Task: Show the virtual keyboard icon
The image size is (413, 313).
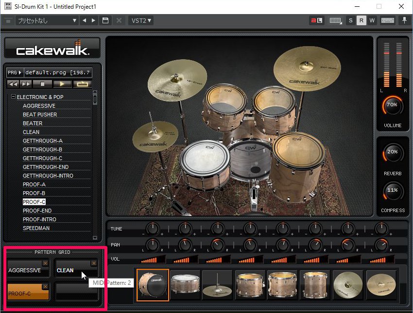Action: pos(388,20)
